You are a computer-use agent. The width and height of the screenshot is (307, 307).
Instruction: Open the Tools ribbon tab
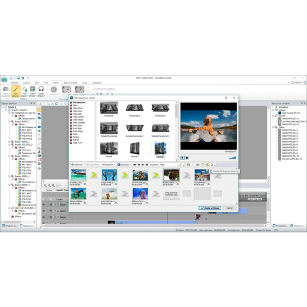click(85, 83)
